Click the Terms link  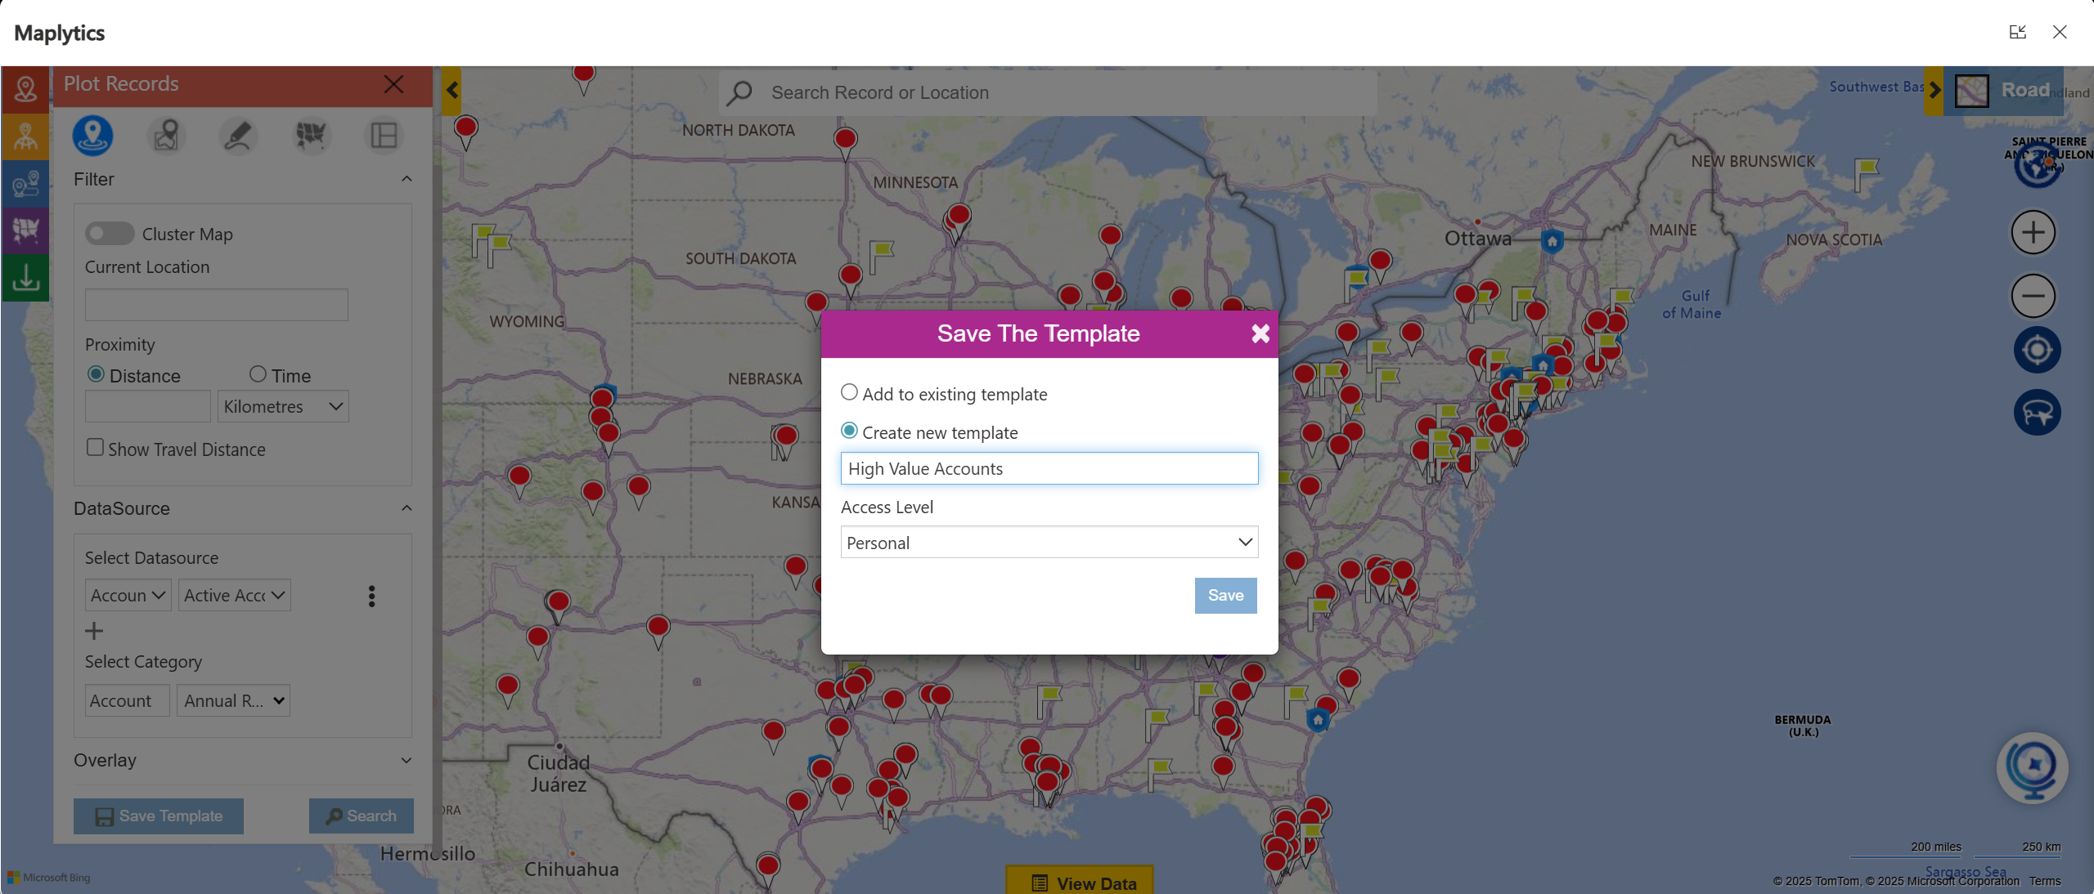tap(2045, 881)
